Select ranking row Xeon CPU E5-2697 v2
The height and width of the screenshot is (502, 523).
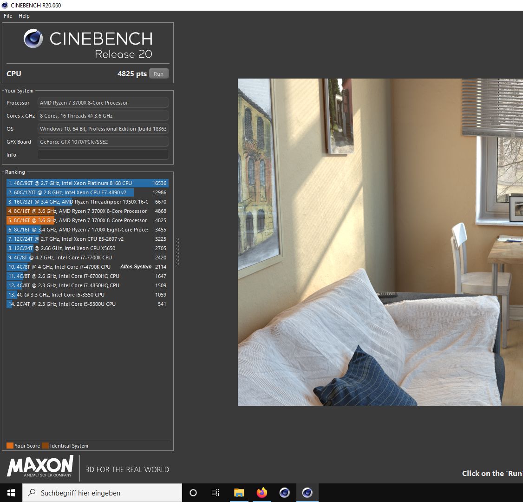(87, 239)
